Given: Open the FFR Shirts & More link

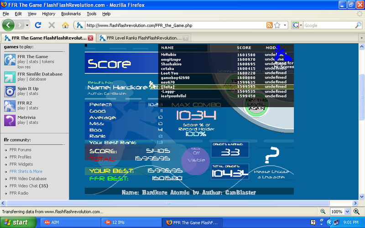Looking at the screenshot, I should tap(26, 171).
